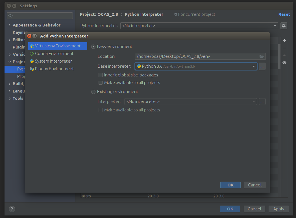This screenshot has width=296, height=218.
Task: Enable Inherit global site-packages
Action: pyautogui.click(x=101, y=75)
